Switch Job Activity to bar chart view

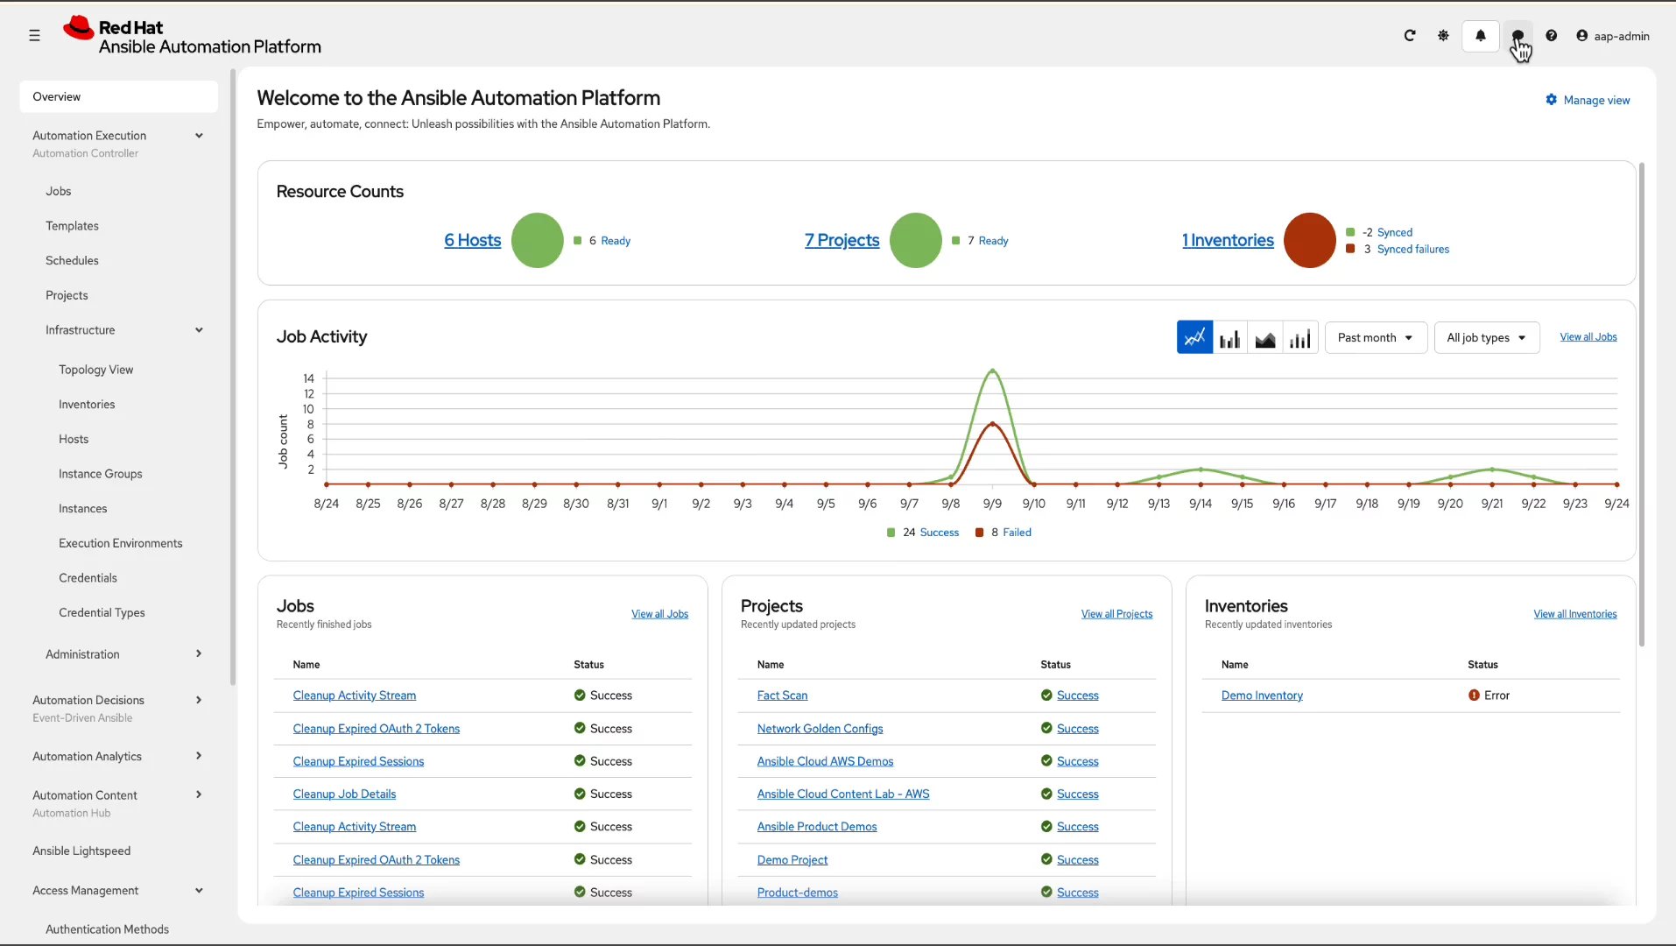point(1229,337)
